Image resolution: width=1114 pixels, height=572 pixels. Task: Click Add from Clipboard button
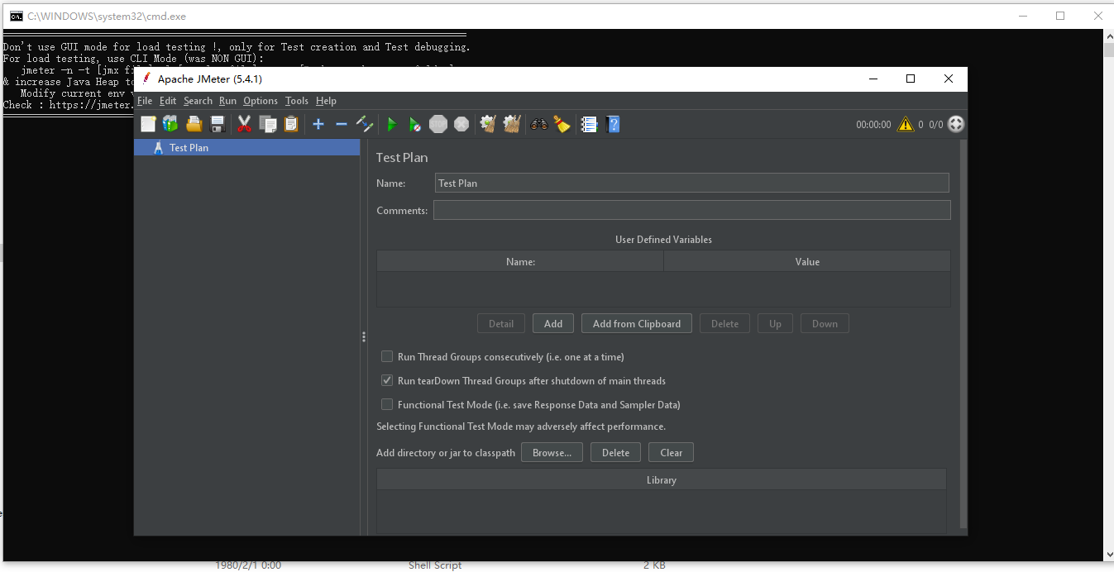(x=637, y=323)
